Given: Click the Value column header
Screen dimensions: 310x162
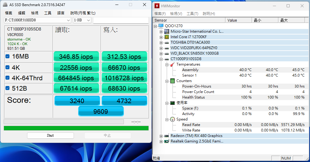Looking at the screenshot, I should coord(239,20).
